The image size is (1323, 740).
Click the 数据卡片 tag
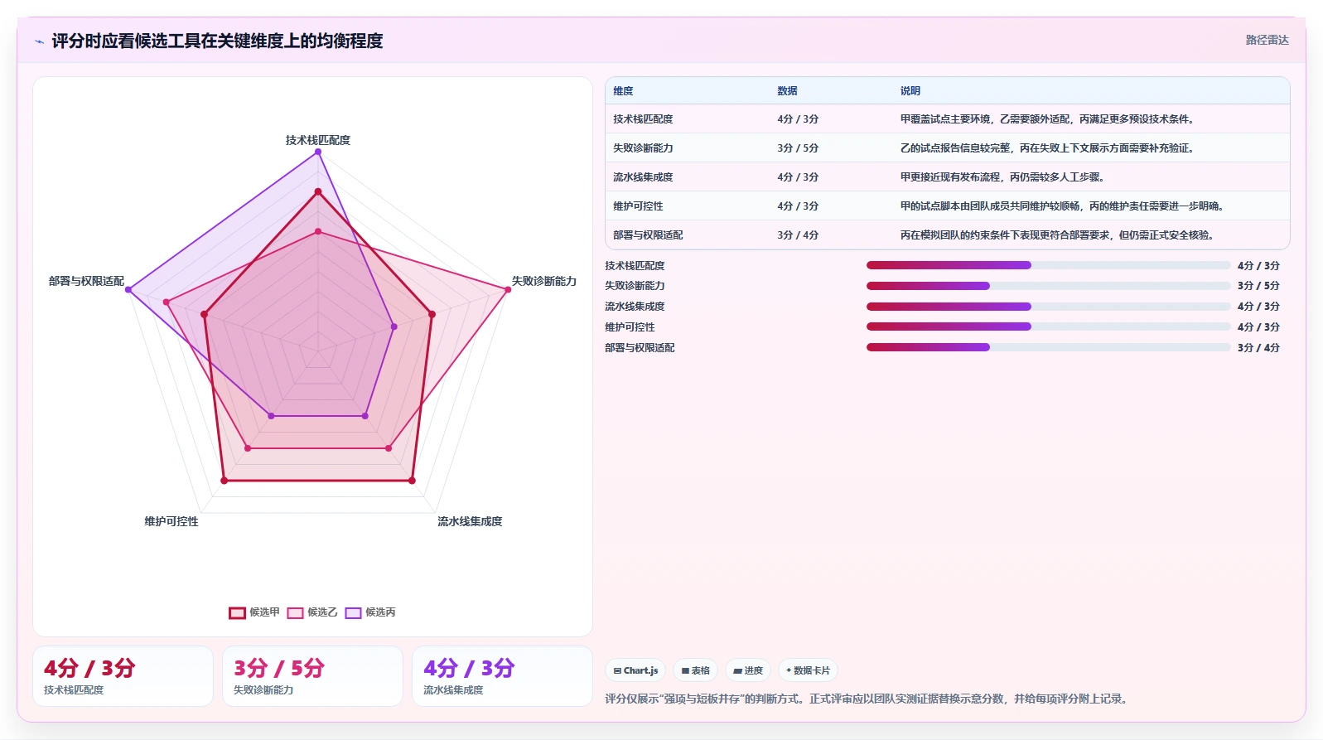[808, 670]
